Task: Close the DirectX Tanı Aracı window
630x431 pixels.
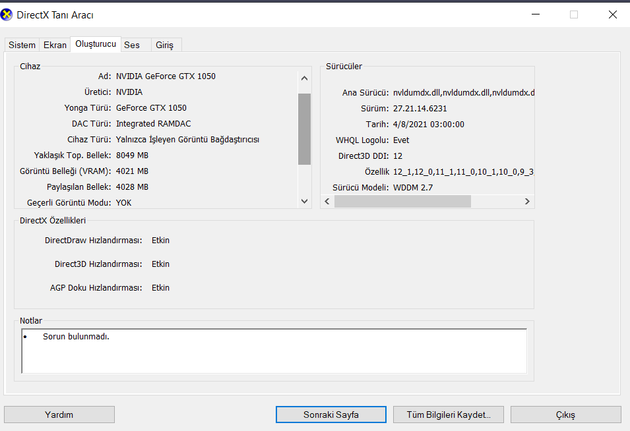Action: click(x=612, y=14)
